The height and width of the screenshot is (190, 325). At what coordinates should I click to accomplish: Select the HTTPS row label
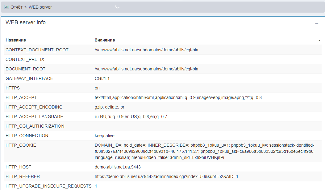(13, 88)
